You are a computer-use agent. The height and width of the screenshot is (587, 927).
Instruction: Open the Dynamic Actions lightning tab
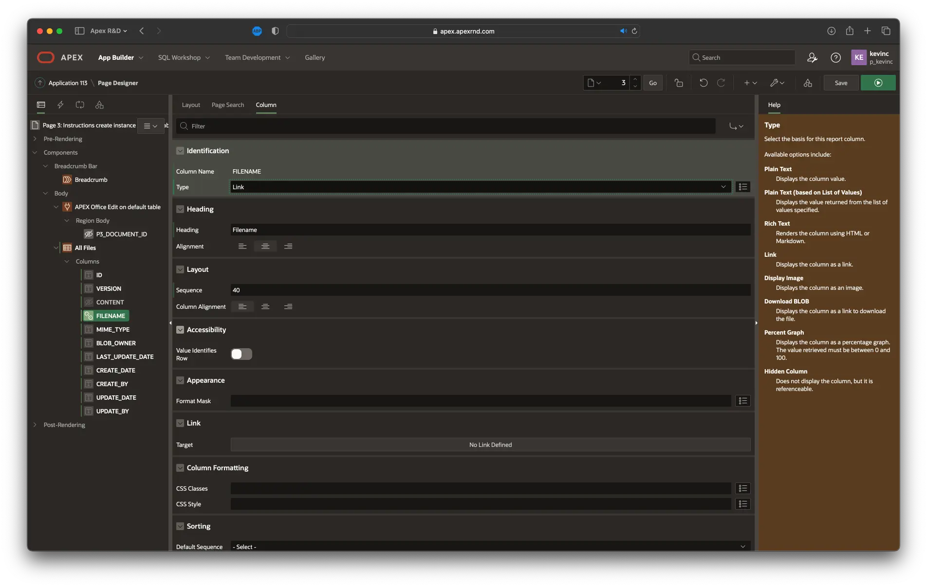tap(60, 105)
